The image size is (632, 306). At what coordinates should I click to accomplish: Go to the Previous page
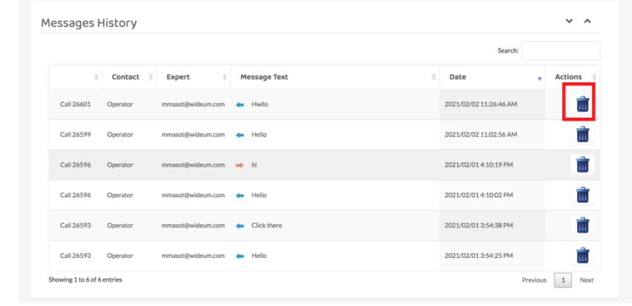pos(534,280)
